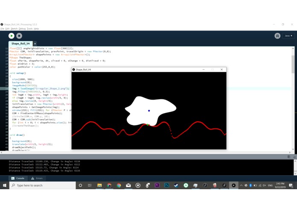Show hidden system tray icons
Image resolution: width=297 pixels, height=211 pixels.
pos(241,185)
